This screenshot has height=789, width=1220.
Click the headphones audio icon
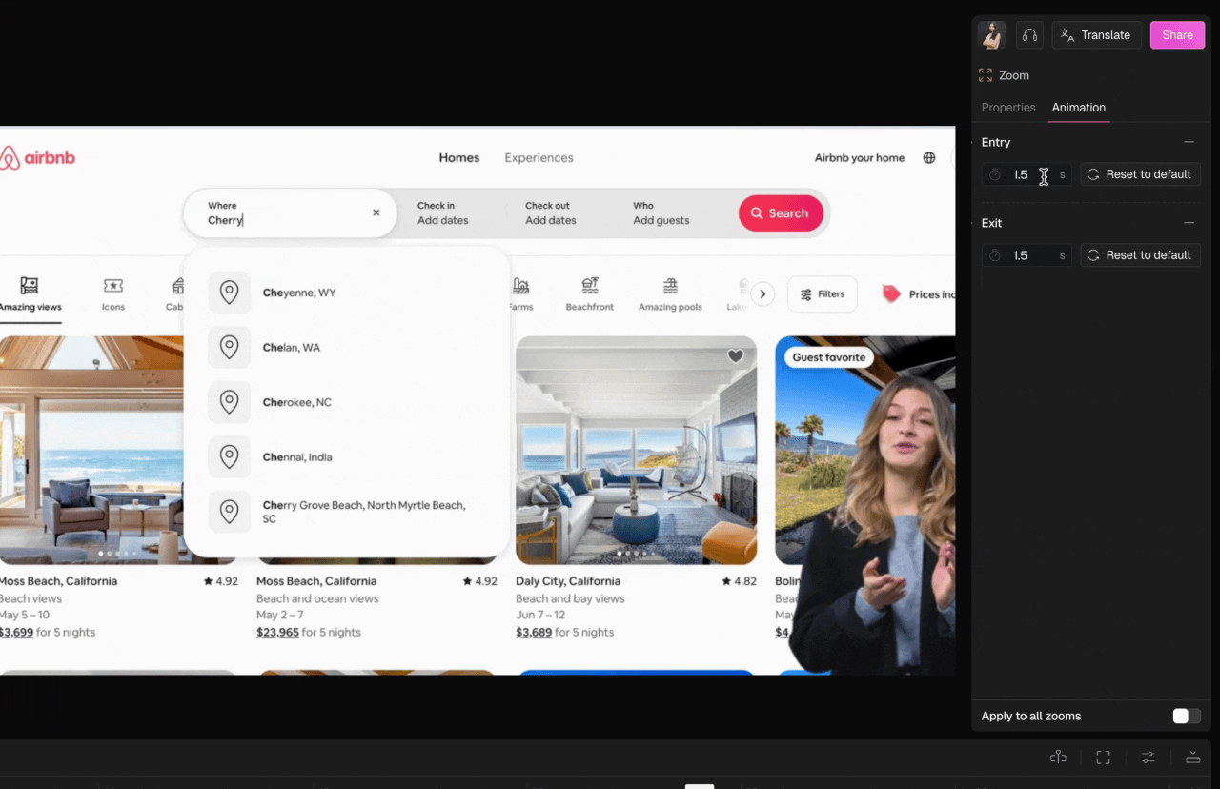click(1029, 35)
